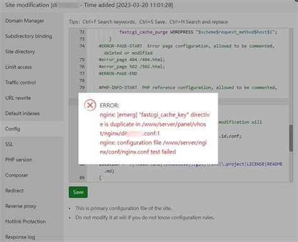
Task: Select the Config tab
Action: [x=13, y=129]
